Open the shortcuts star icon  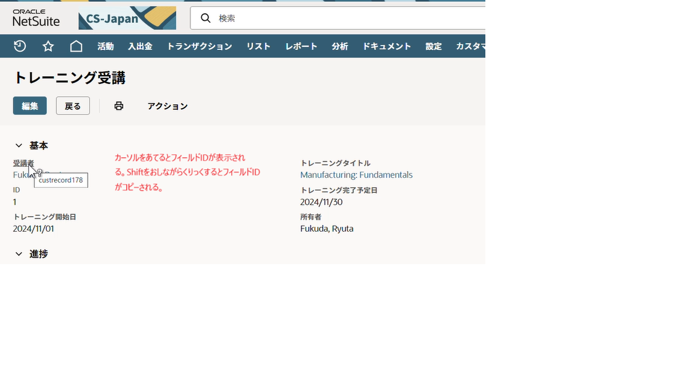(x=48, y=46)
